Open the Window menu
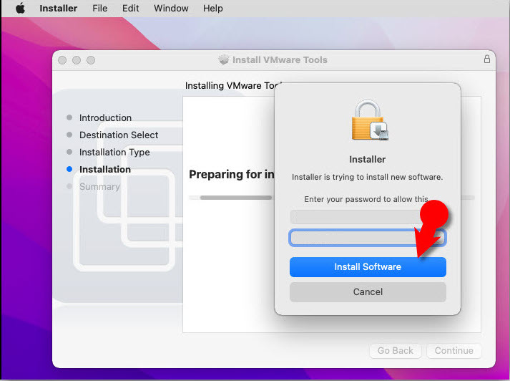This screenshot has height=381, width=510. [x=172, y=9]
